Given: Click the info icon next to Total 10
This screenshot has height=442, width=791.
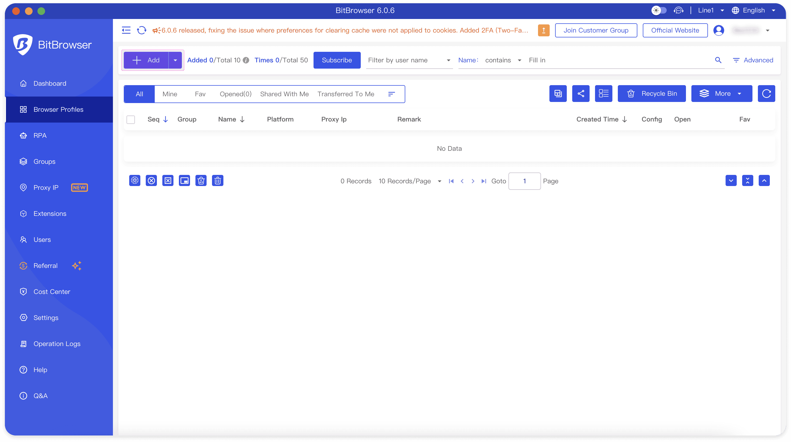Looking at the screenshot, I should point(246,60).
